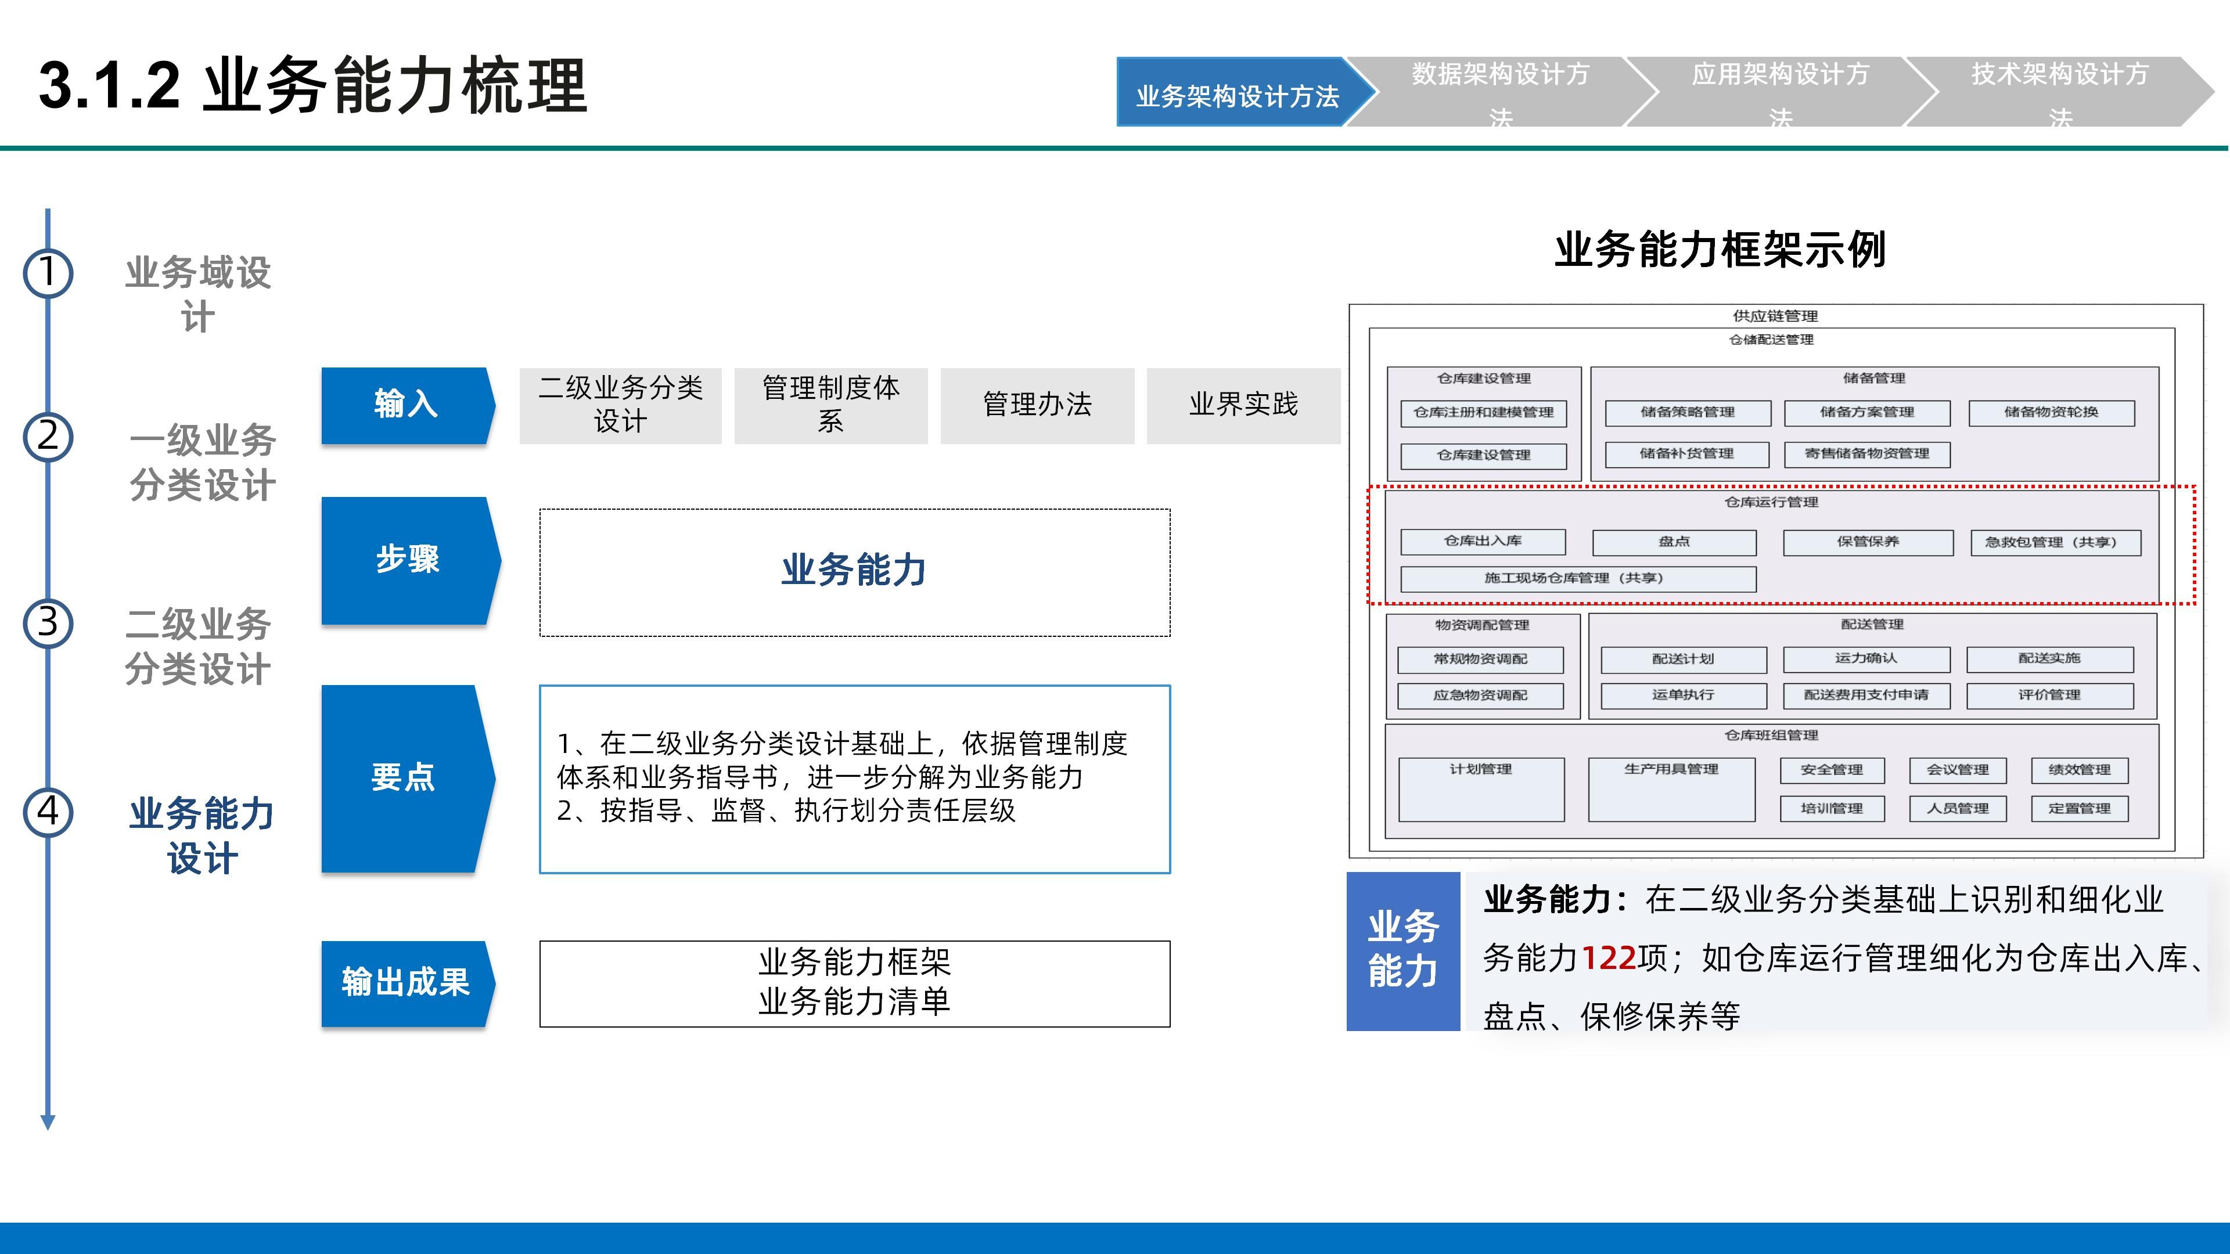2230x1254 pixels.
Task: Select the 储备策略管理 box
Action: click(1688, 413)
